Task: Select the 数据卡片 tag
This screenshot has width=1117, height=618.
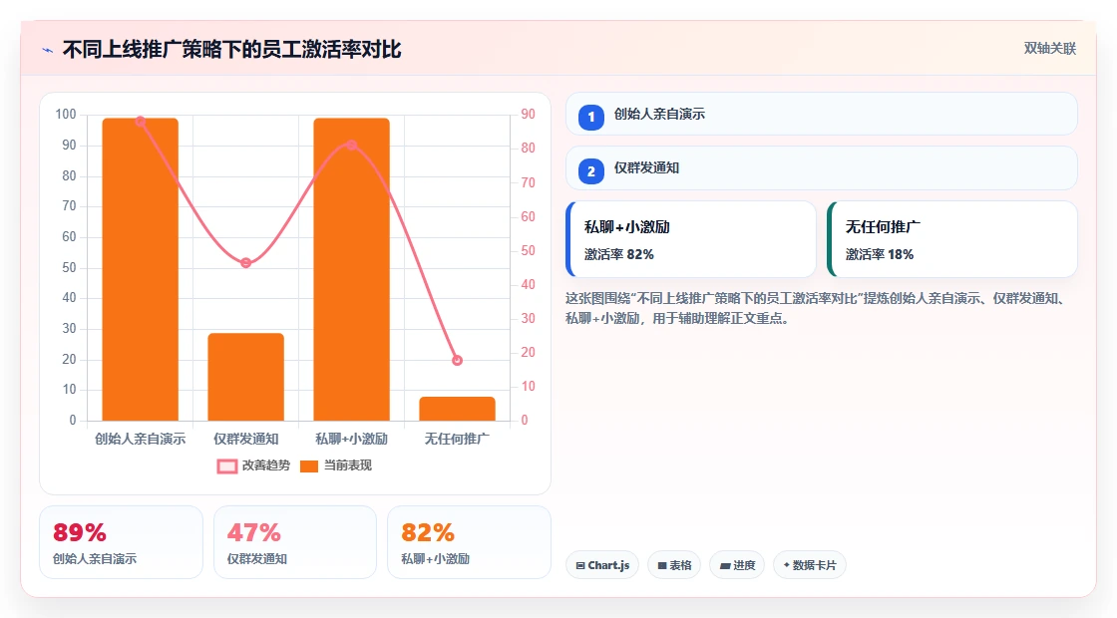Action: [x=810, y=565]
